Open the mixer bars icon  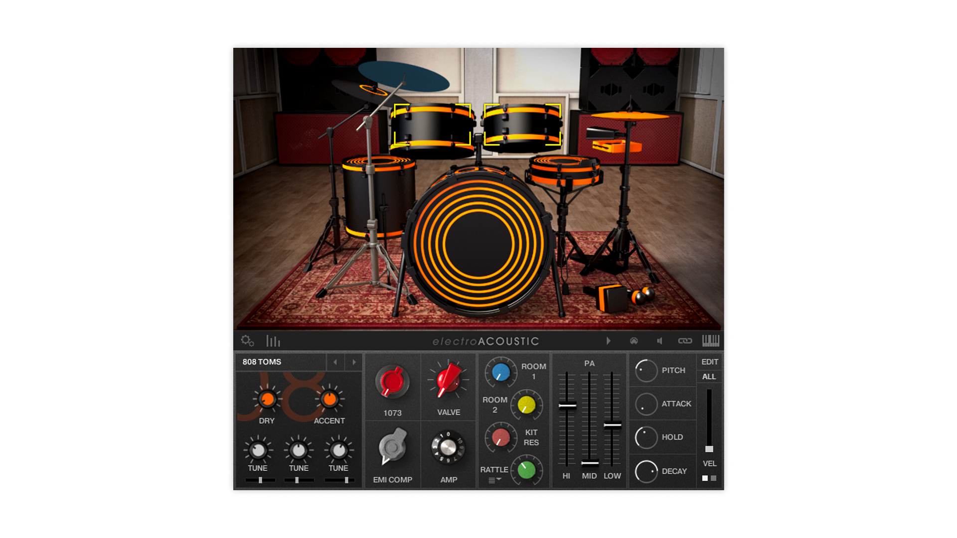(273, 341)
